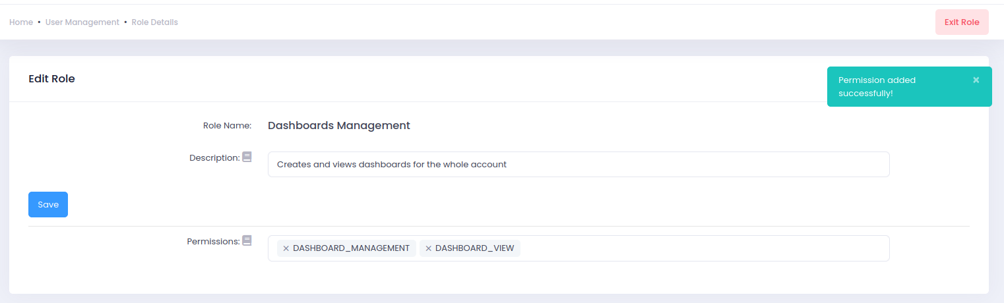Save the role changes
1004x303 pixels.
coord(48,204)
